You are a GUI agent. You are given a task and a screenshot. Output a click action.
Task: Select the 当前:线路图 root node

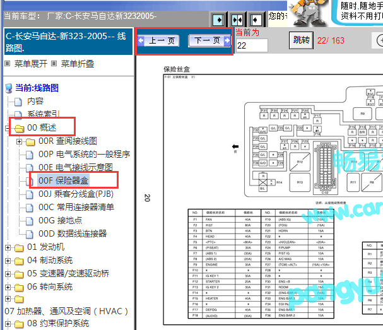(x=37, y=88)
